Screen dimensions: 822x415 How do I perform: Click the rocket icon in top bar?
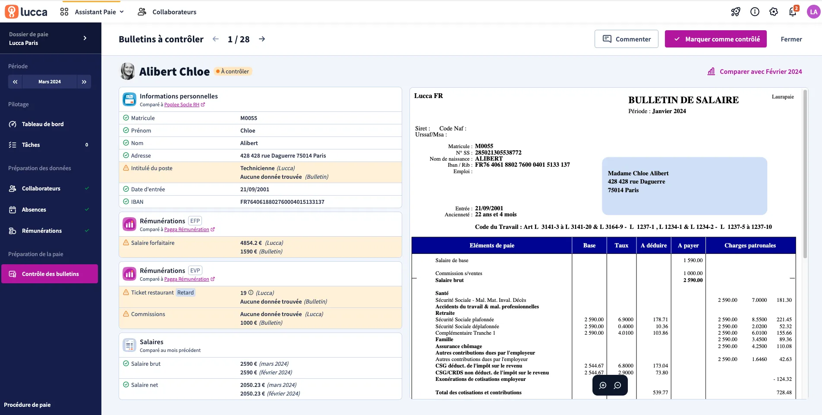coord(736,12)
